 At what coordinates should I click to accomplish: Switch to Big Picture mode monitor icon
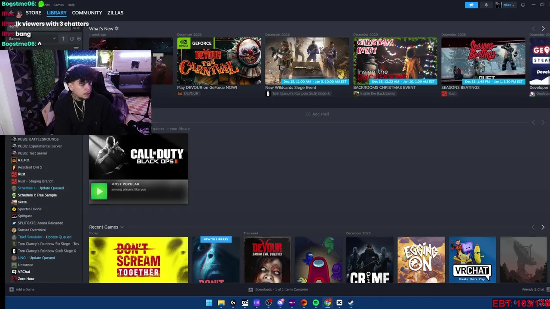(x=523, y=5)
